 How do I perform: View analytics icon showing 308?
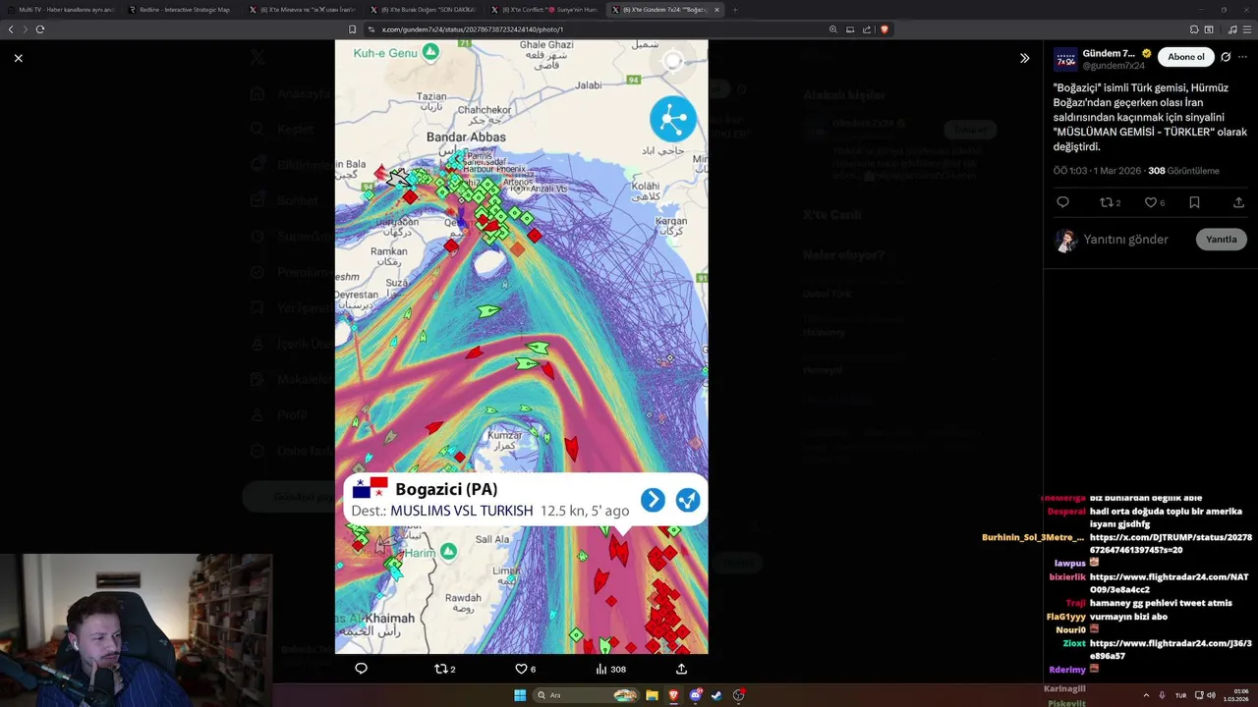coord(610,669)
